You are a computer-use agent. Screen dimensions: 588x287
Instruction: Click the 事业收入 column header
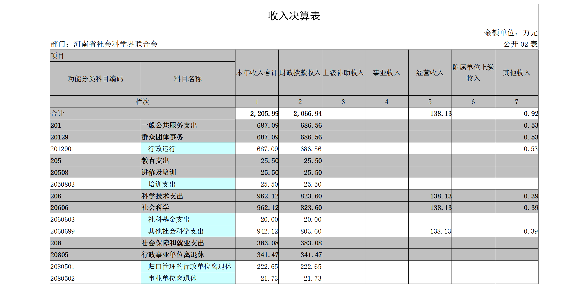[x=387, y=73]
